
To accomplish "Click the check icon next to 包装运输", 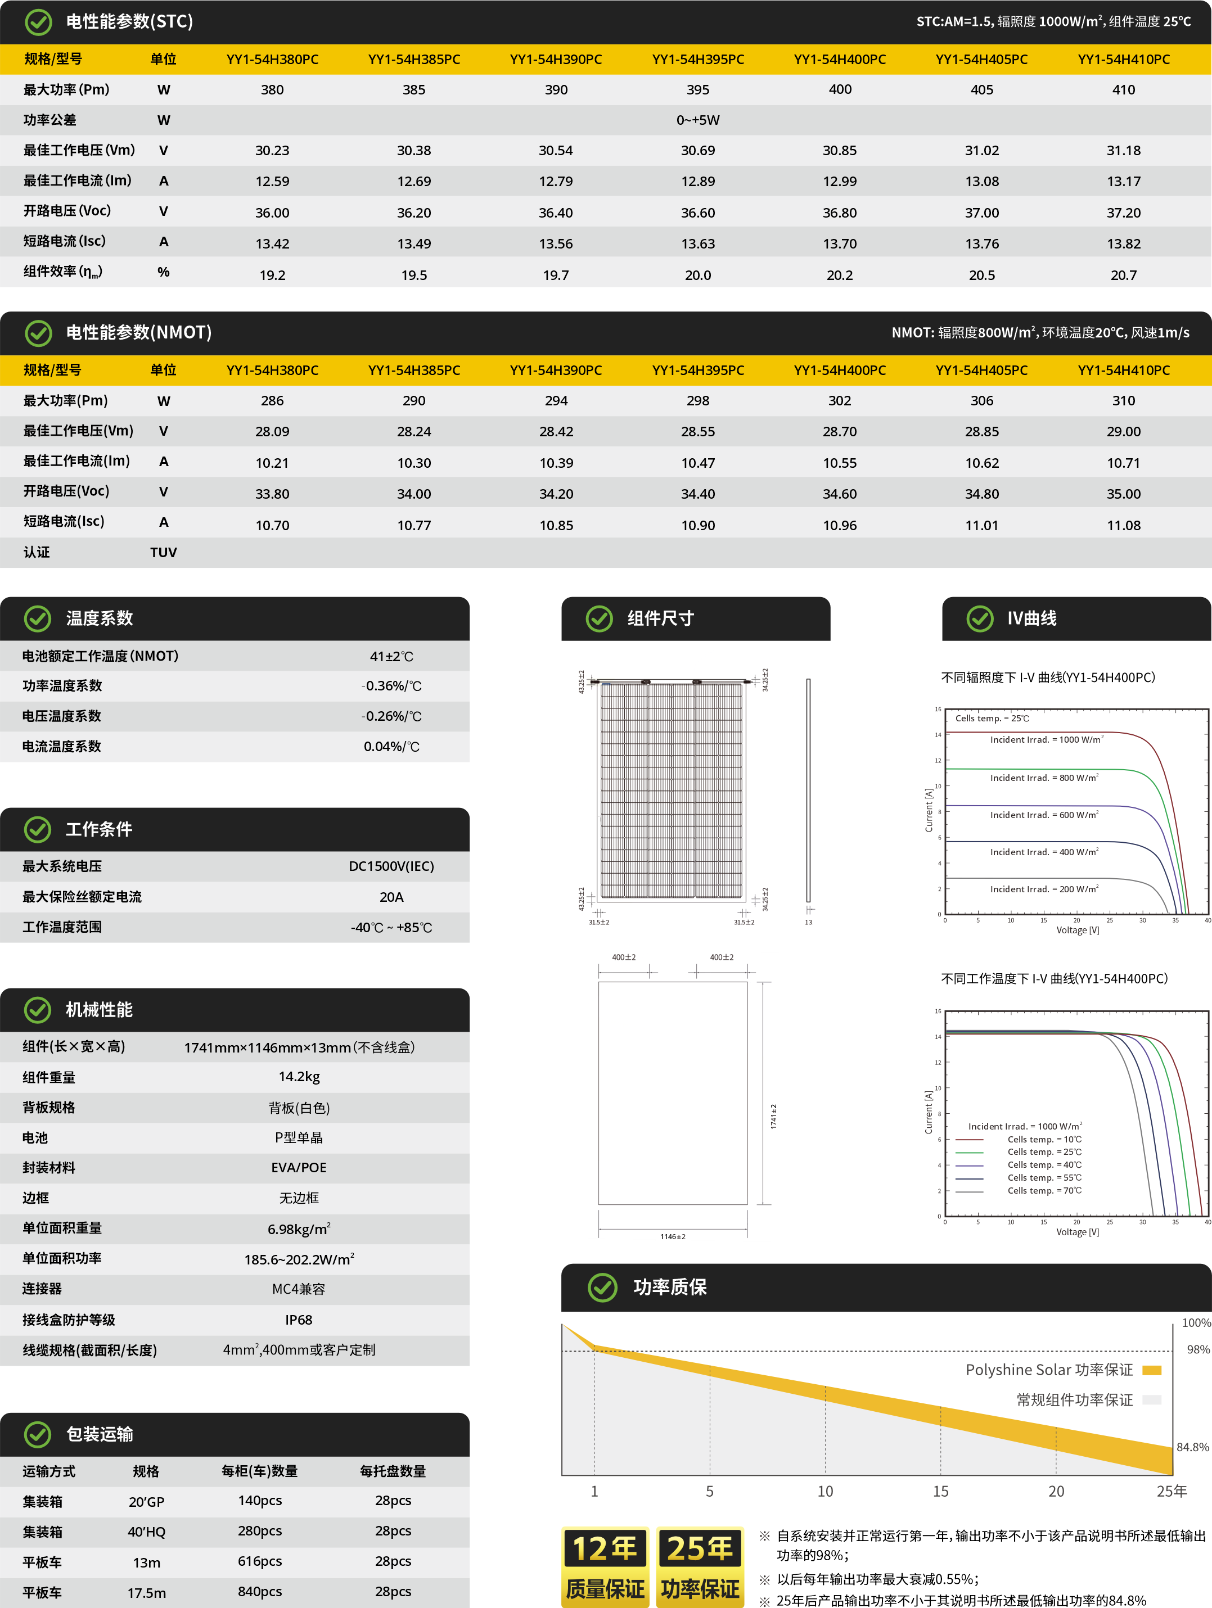I will click(x=38, y=1434).
